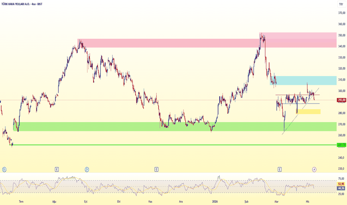
Task: Select the wide green support rectangle
Action: click(x=175, y=127)
